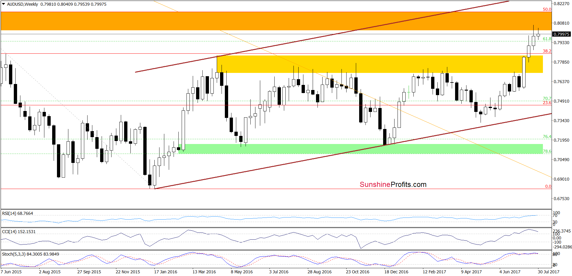The height and width of the screenshot is (276, 572).
Task: Click the price axis value 0.69010
Action: coord(561,179)
